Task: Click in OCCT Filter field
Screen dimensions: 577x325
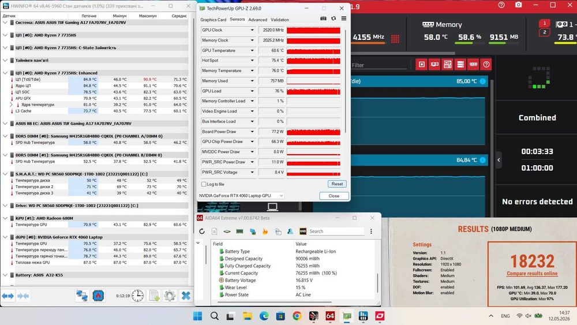Action: [379, 65]
